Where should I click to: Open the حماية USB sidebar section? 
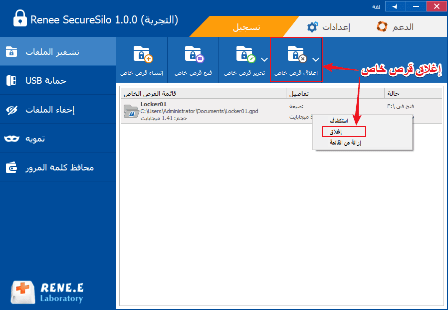[x=58, y=81]
